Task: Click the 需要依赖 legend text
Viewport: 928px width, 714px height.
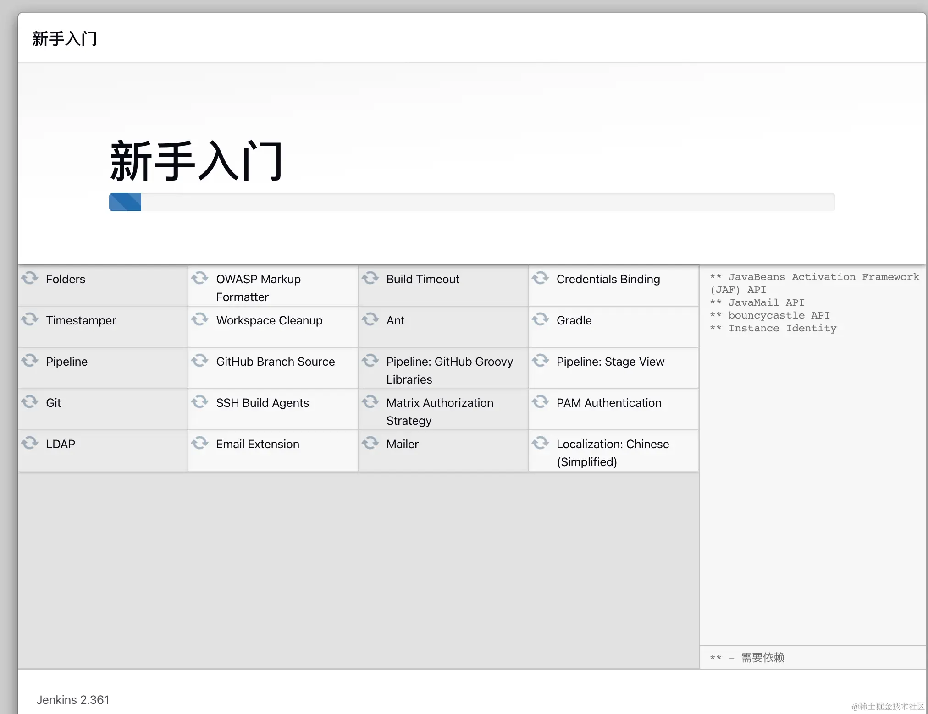Action: pyautogui.click(x=762, y=658)
